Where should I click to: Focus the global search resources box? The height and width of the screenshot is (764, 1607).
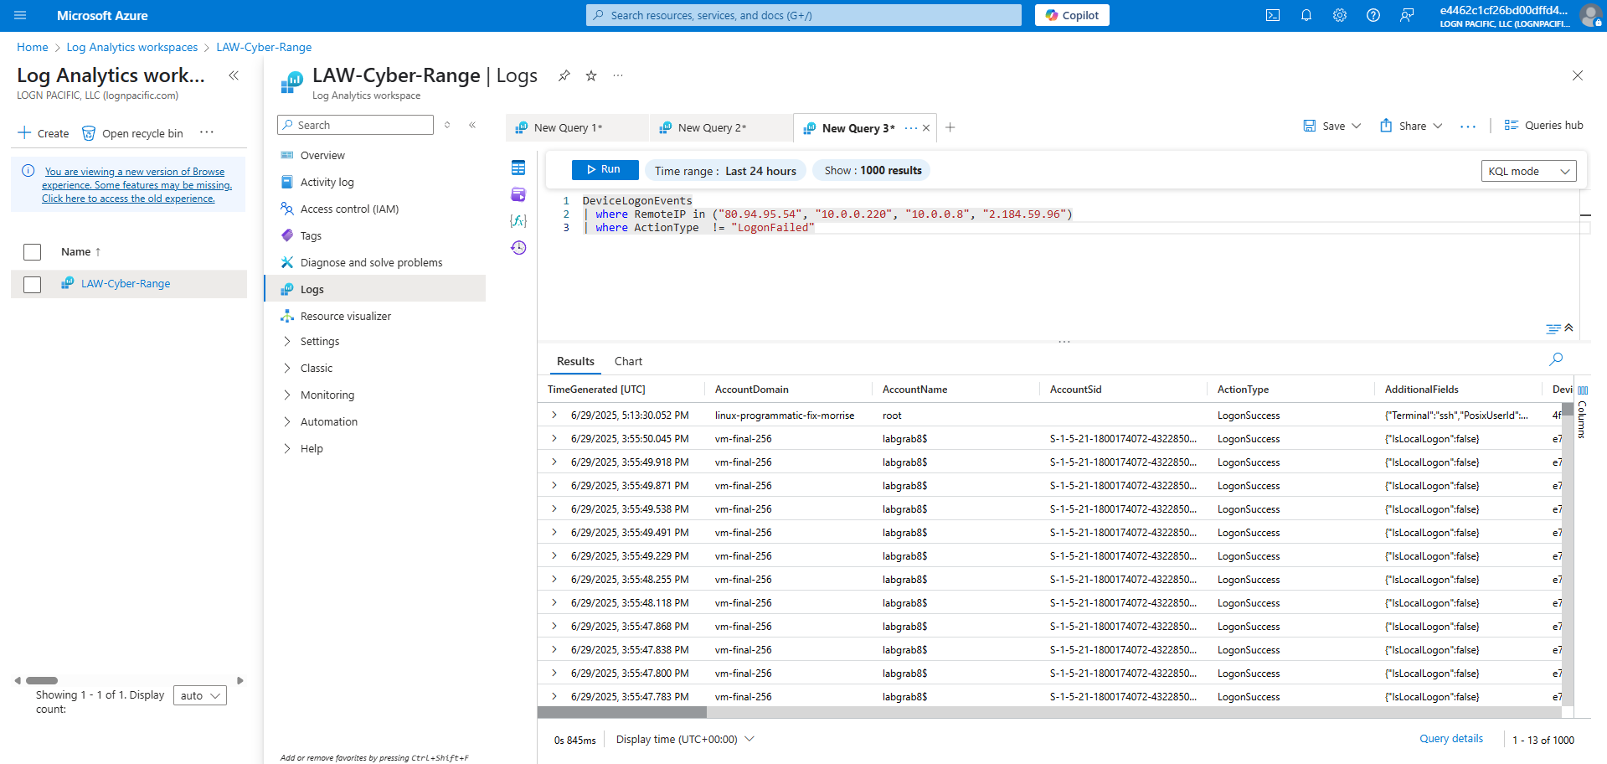click(804, 15)
